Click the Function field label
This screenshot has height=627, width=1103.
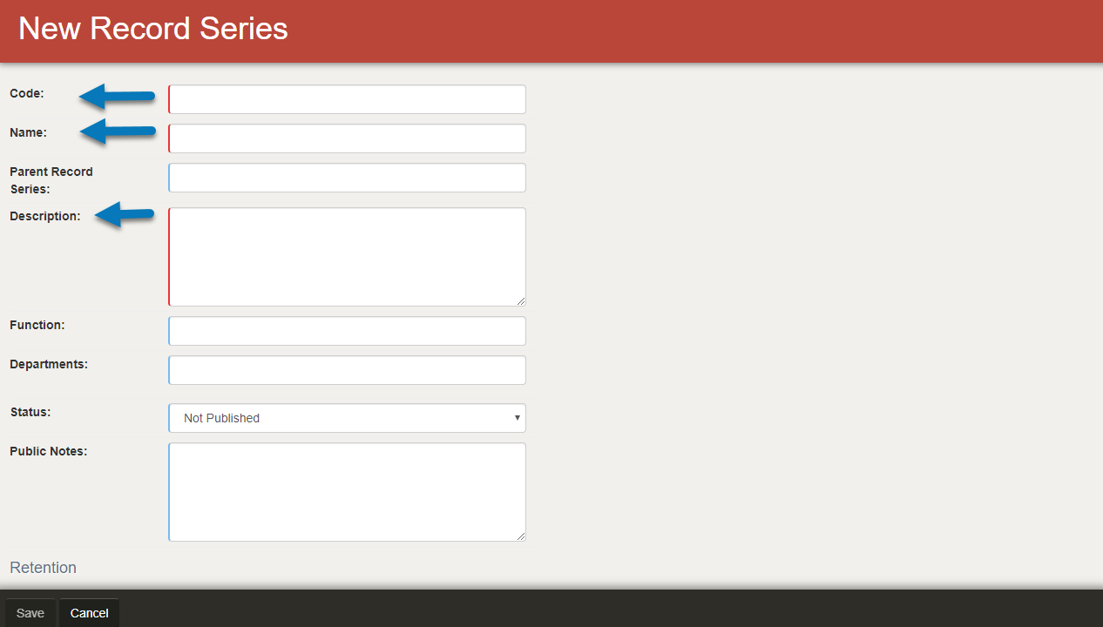point(37,325)
